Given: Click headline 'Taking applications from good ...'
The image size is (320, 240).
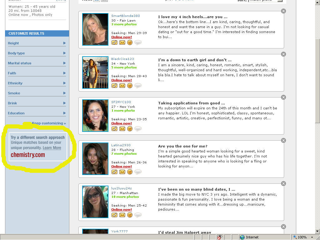Looking at the screenshot, I should click(x=191, y=103).
